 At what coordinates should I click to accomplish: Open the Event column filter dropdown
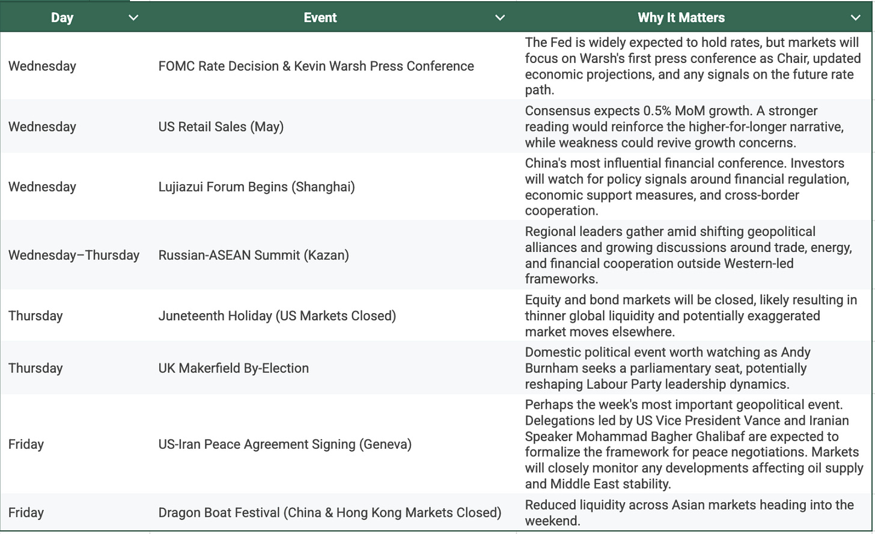499,17
